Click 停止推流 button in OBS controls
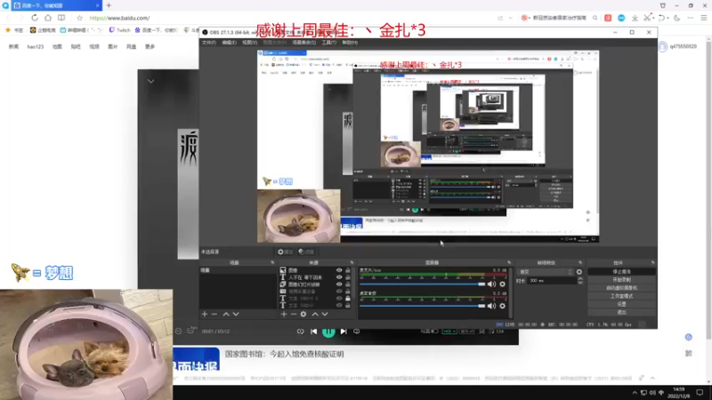 [621, 272]
